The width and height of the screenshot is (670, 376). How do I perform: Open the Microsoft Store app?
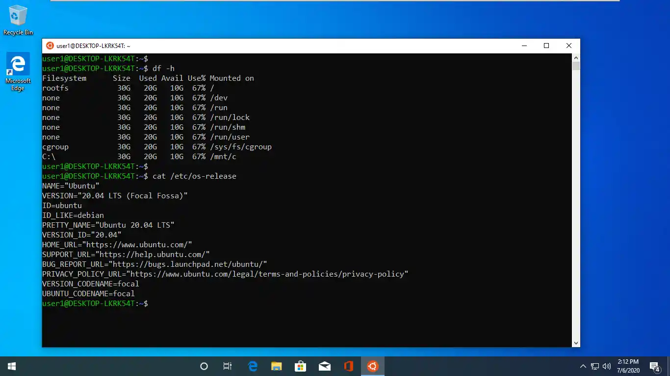point(300,366)
